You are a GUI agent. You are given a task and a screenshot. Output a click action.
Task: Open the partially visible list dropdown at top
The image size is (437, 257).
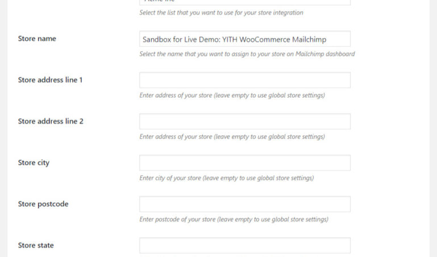(244, 2)
